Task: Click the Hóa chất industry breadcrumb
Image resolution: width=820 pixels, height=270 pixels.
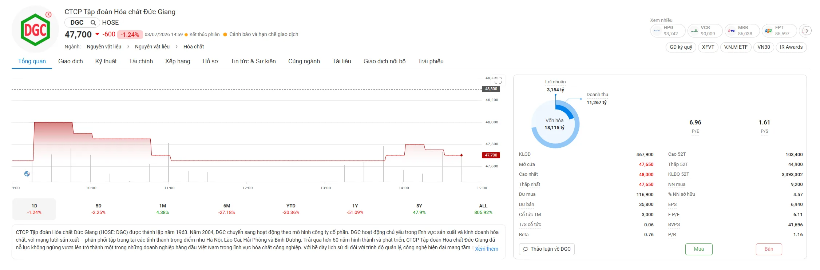Action: tap(194, 47)
